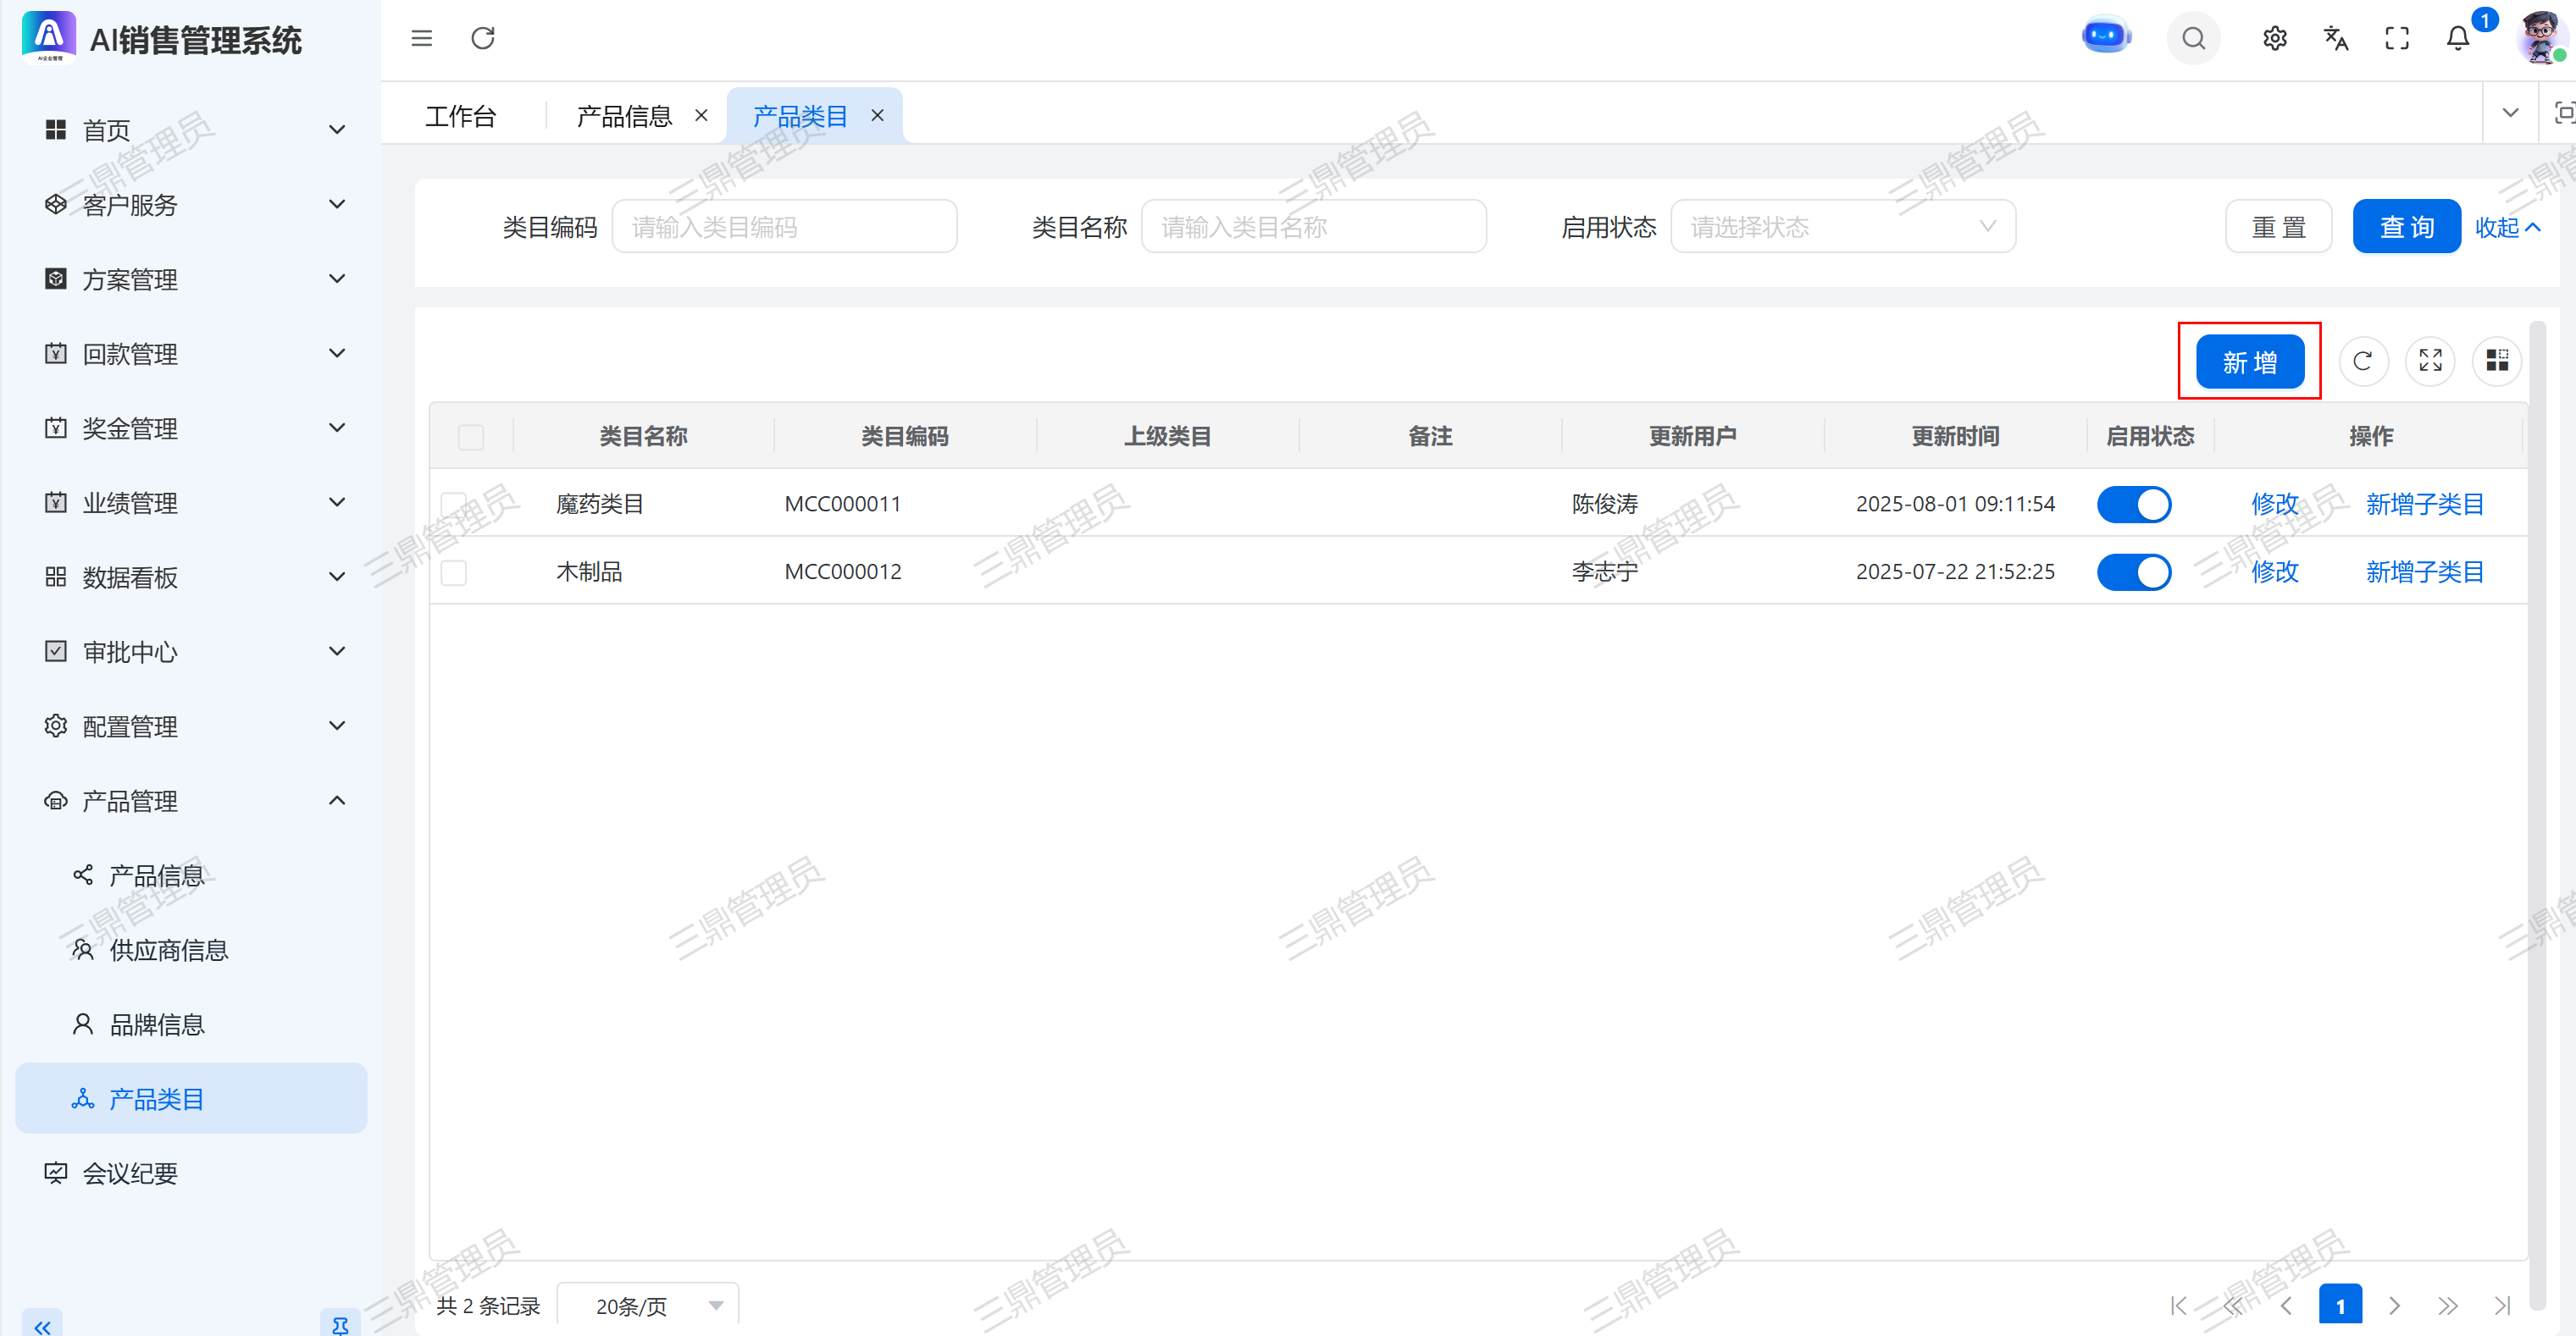Switch to the 产品信息 tab
This screenshot has width=2576, height=1336.
coord(624,116)
